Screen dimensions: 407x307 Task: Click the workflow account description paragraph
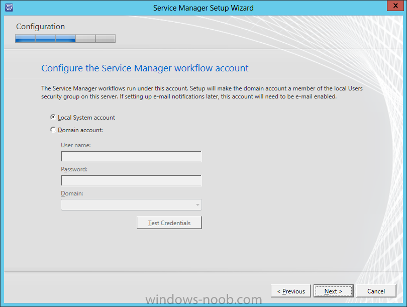202,92
